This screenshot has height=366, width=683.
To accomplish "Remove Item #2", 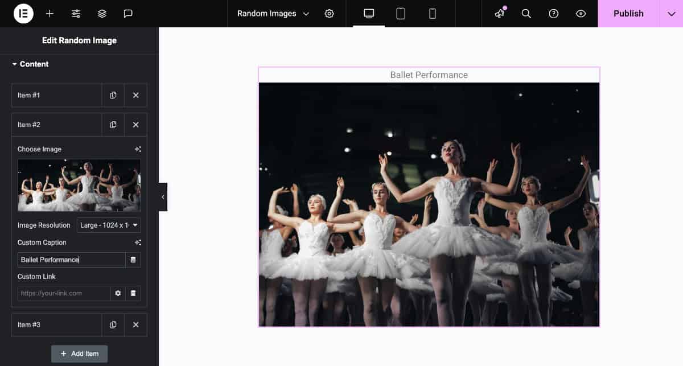I will click(x=135, y=125).
